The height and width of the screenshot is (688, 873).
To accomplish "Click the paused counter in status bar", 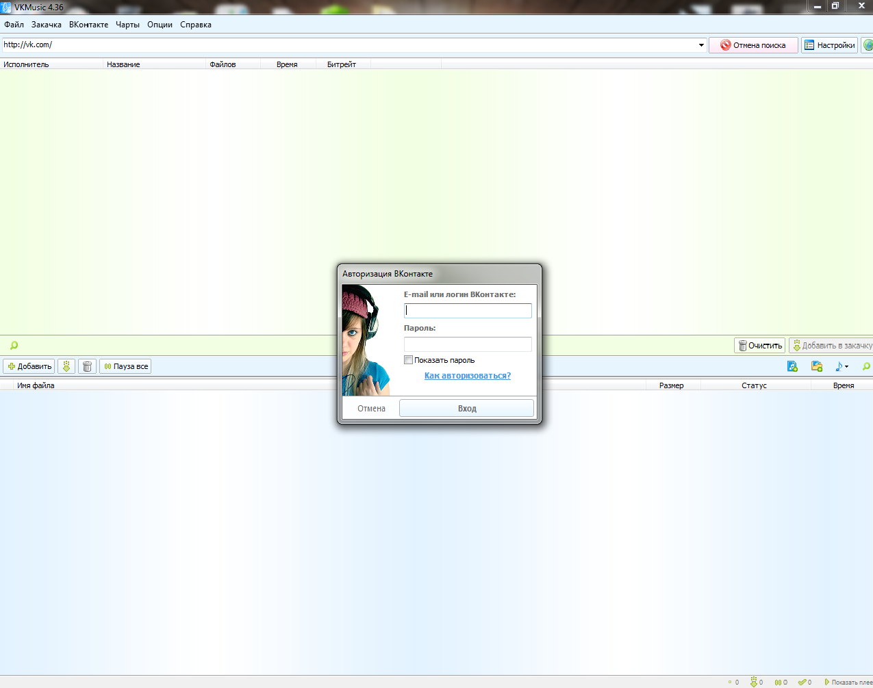I will click(781, 683).
